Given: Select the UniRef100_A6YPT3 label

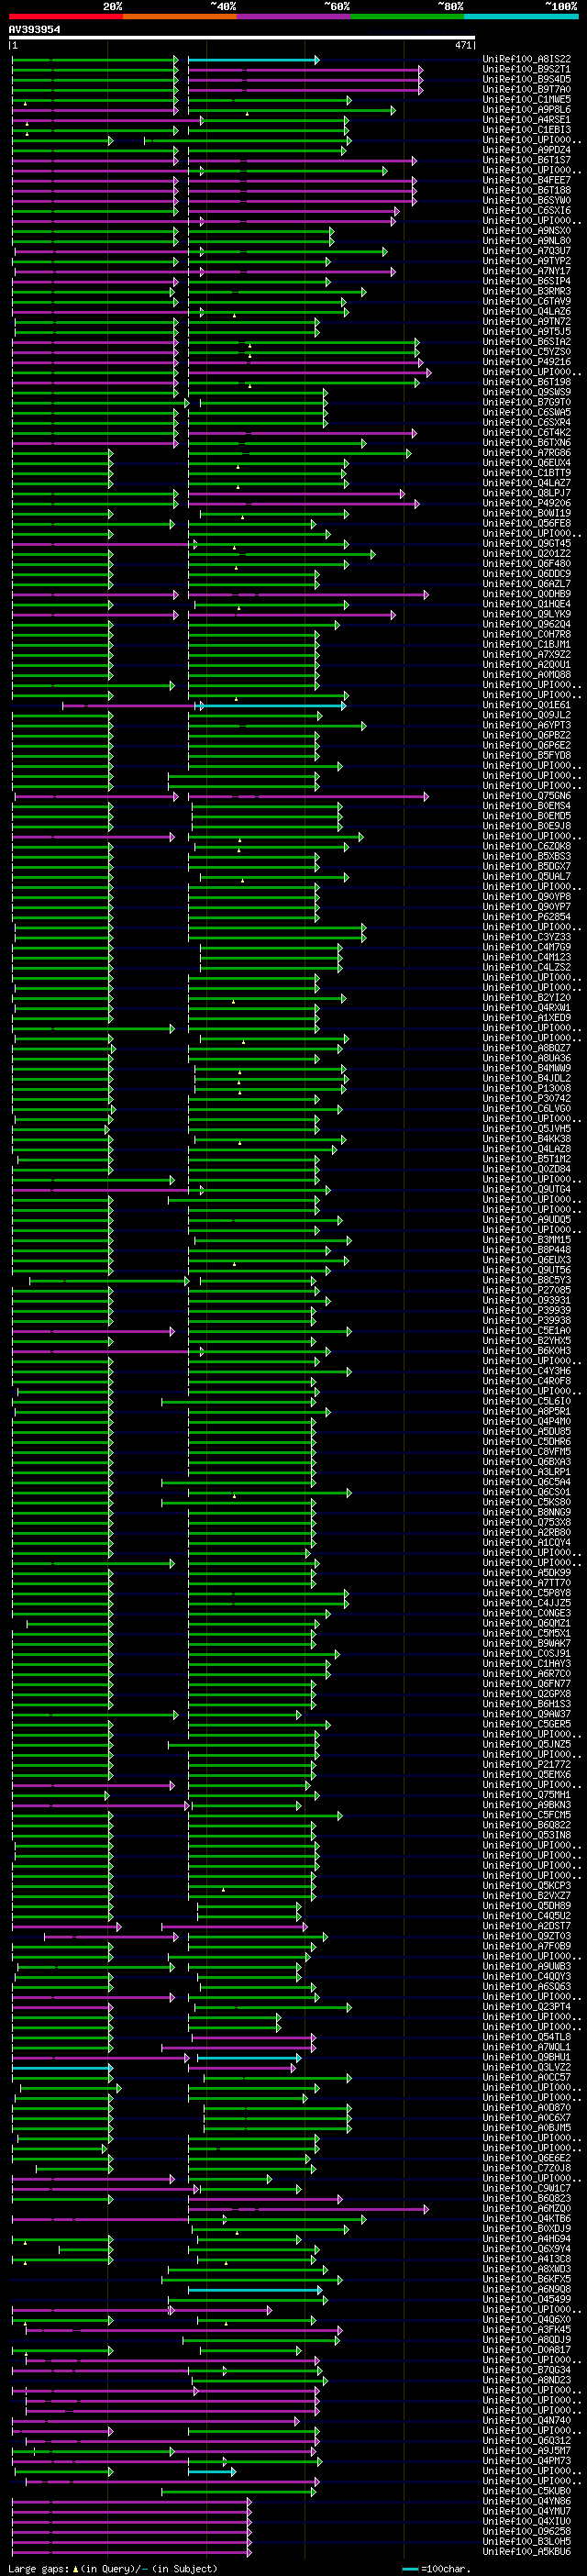Looking at the screenshot, I should [527, 725].
